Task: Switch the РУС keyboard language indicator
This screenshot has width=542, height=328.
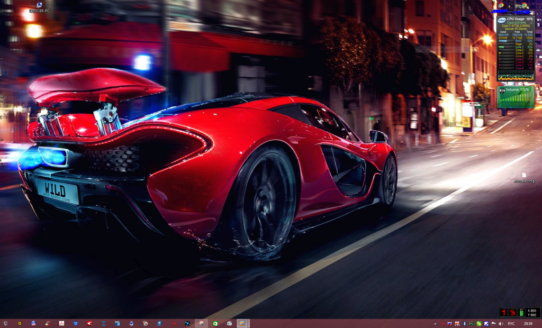Action: coord(511,323)
